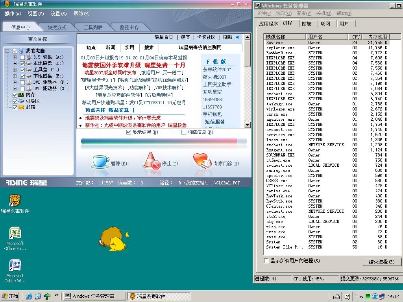Click the scan progress bar
Image resolution: width=403 pixels, height=302 pixels.
coord(164,141)
